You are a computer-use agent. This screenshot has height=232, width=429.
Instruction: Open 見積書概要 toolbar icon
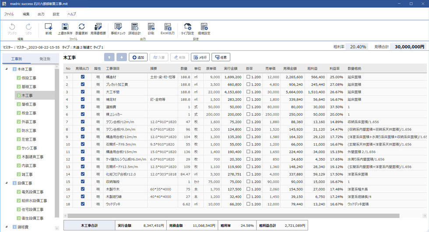point(98,27)
